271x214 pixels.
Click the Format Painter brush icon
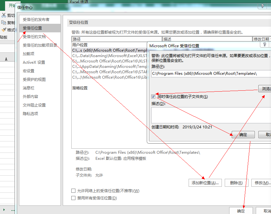[3, 30]
